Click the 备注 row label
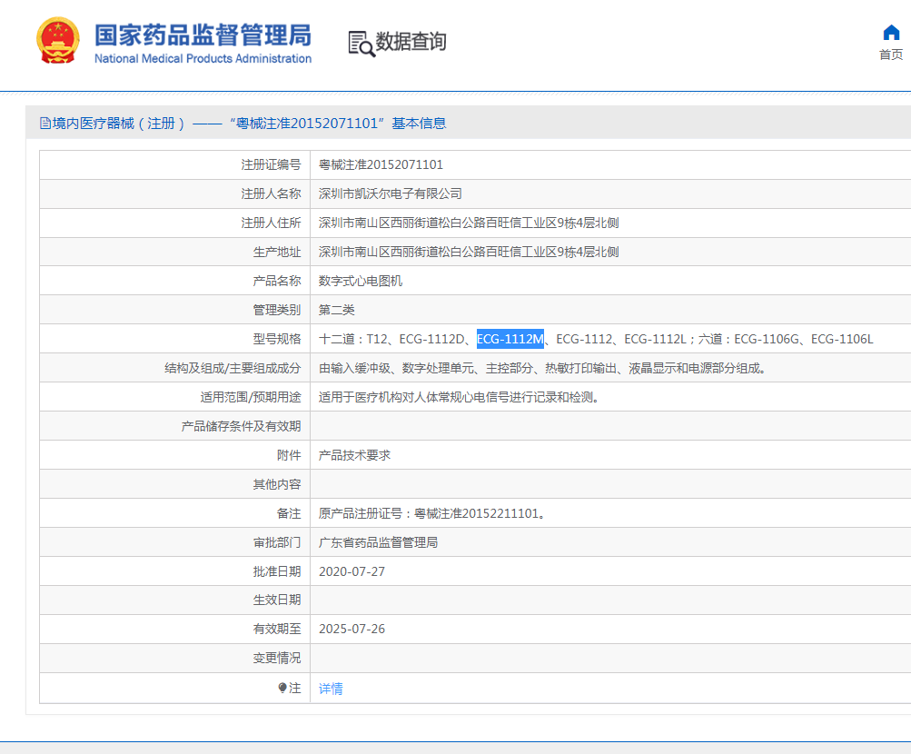 click(x=289, y=513)
